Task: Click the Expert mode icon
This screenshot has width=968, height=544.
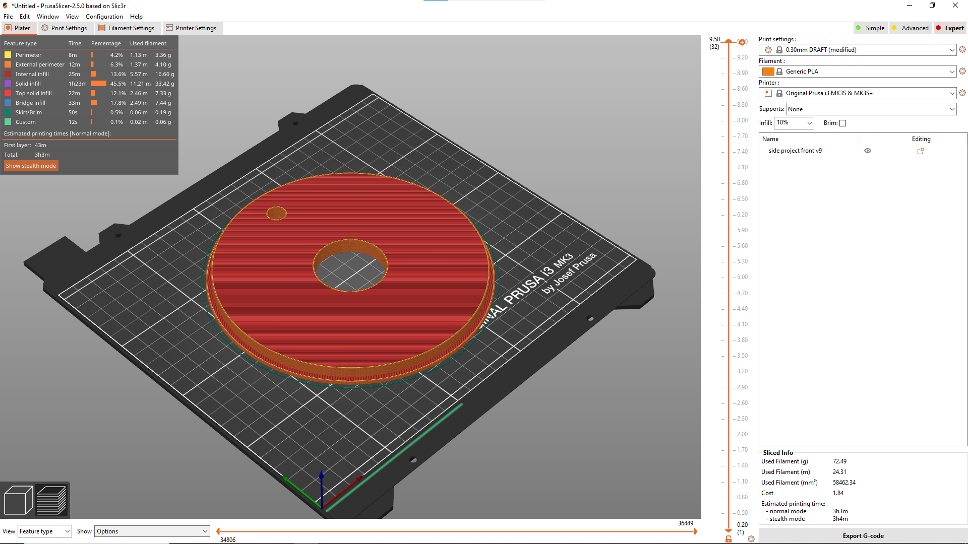Action: [940, 28]
